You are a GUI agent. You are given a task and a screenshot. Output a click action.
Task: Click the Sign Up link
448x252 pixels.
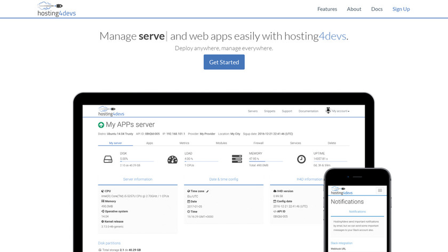click(401, 9)
